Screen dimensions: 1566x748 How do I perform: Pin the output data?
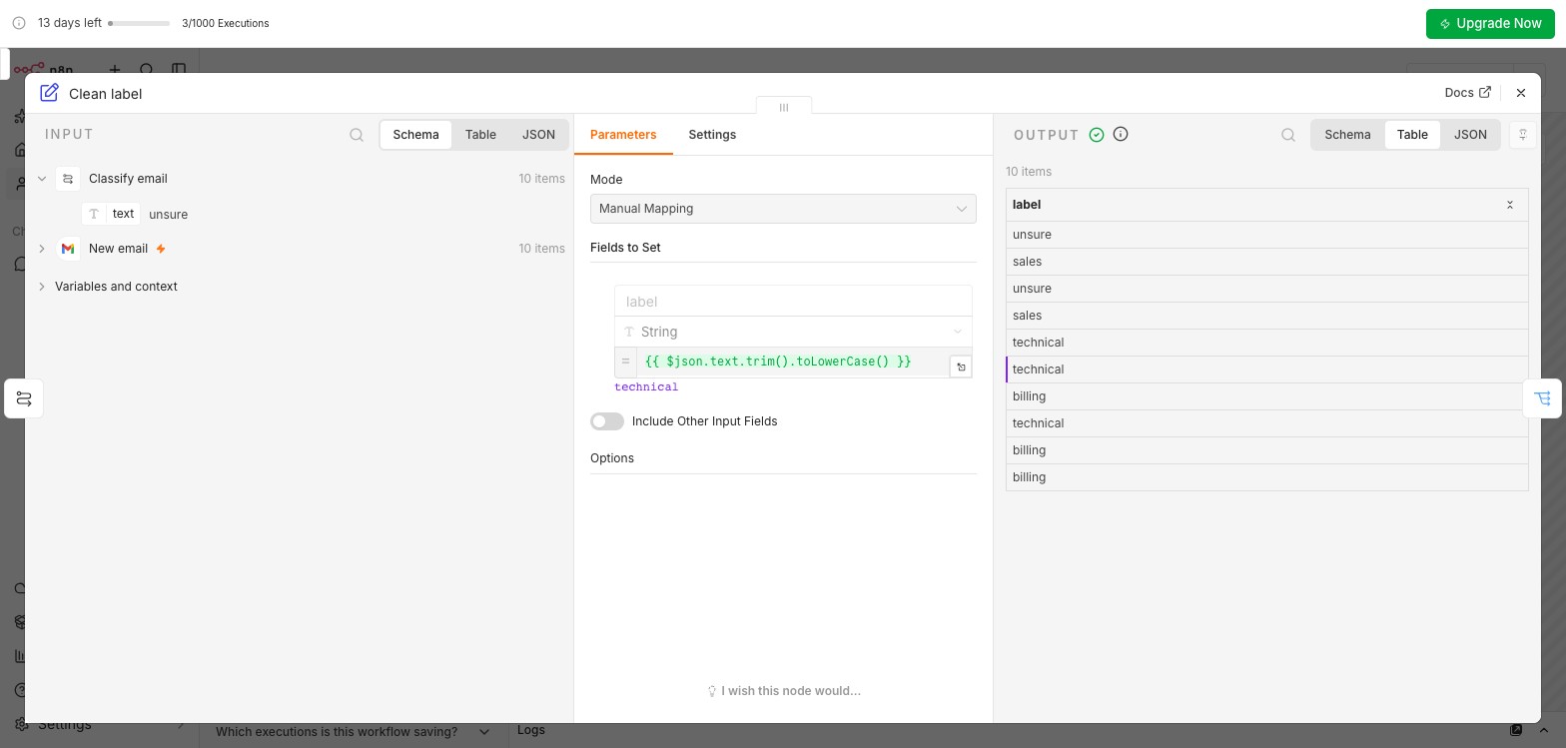point(1523,135)
